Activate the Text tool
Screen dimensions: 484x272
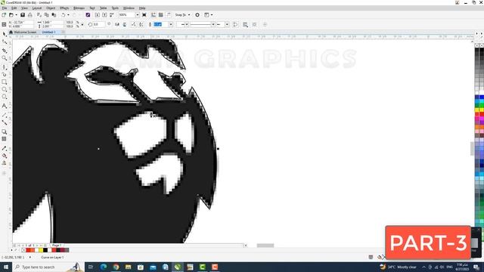[x=4, y=106]
